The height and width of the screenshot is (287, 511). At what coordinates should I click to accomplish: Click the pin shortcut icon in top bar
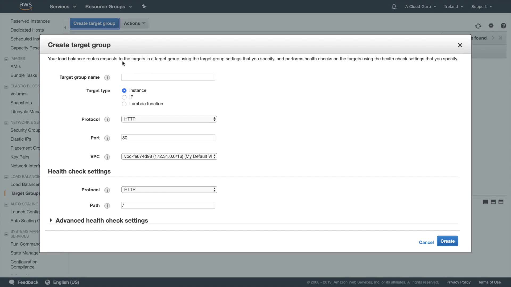[144, 6]
